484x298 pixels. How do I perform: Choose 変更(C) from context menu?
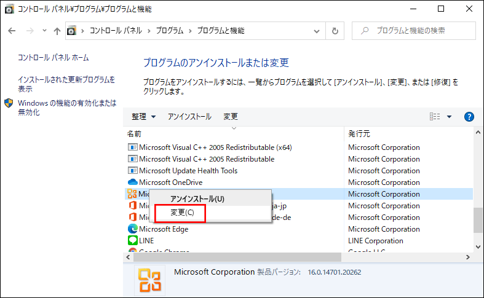[210, 213]
